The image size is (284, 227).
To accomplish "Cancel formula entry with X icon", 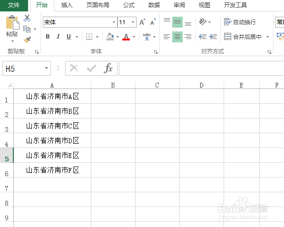I will [74, 69].
